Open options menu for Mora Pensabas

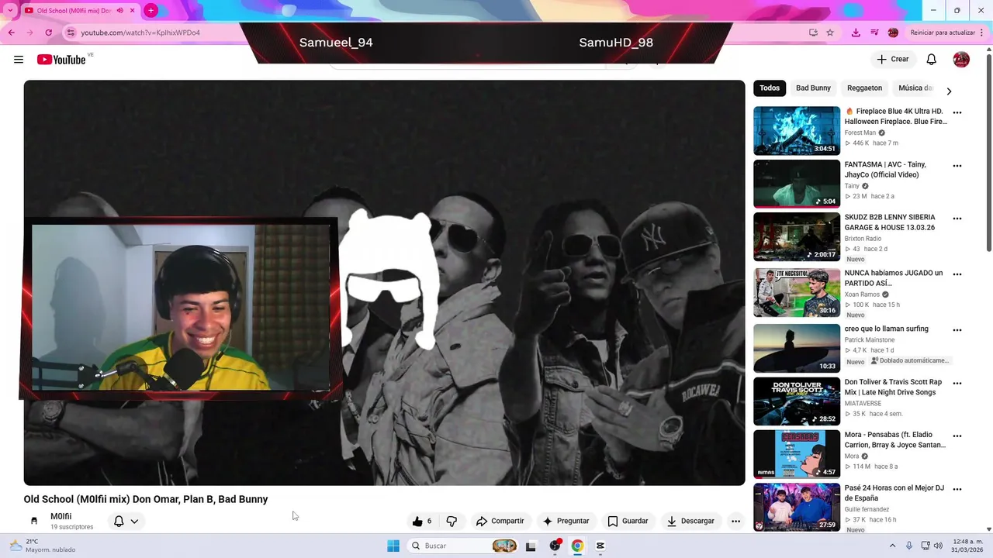tap(957, 436)
